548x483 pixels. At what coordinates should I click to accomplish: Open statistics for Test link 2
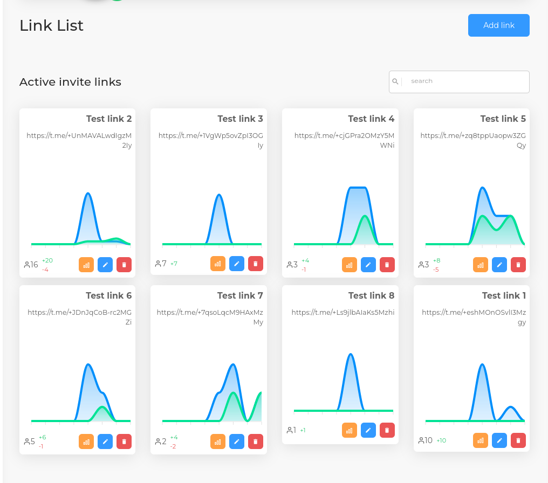click(86, 265)
